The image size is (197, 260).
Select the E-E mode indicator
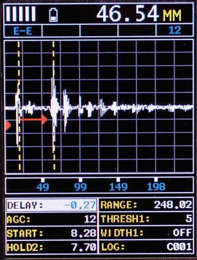[x=23, y=31]
